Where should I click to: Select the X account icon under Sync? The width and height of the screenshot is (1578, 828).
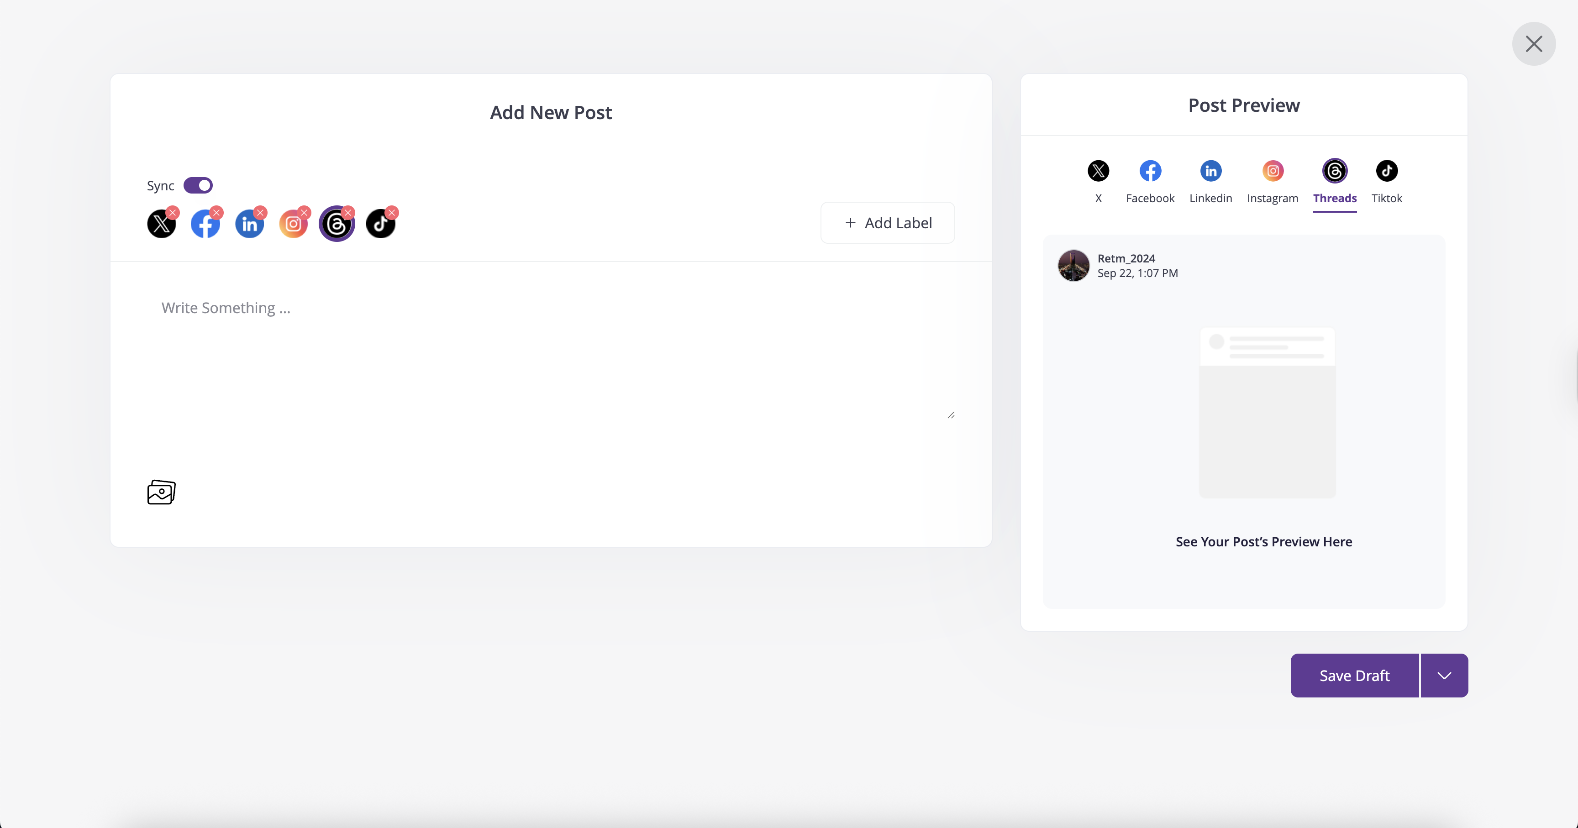tap(162, 224)
